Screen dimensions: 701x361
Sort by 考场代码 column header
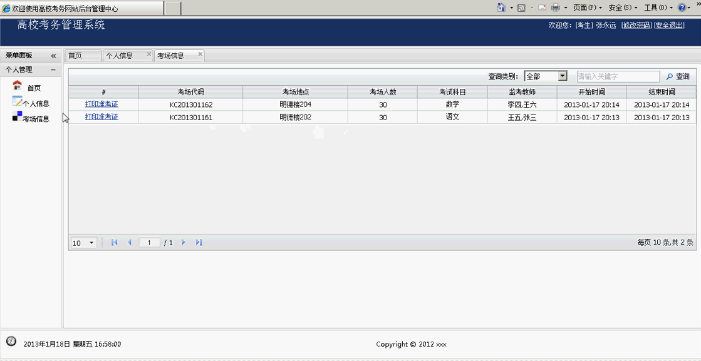191,92
